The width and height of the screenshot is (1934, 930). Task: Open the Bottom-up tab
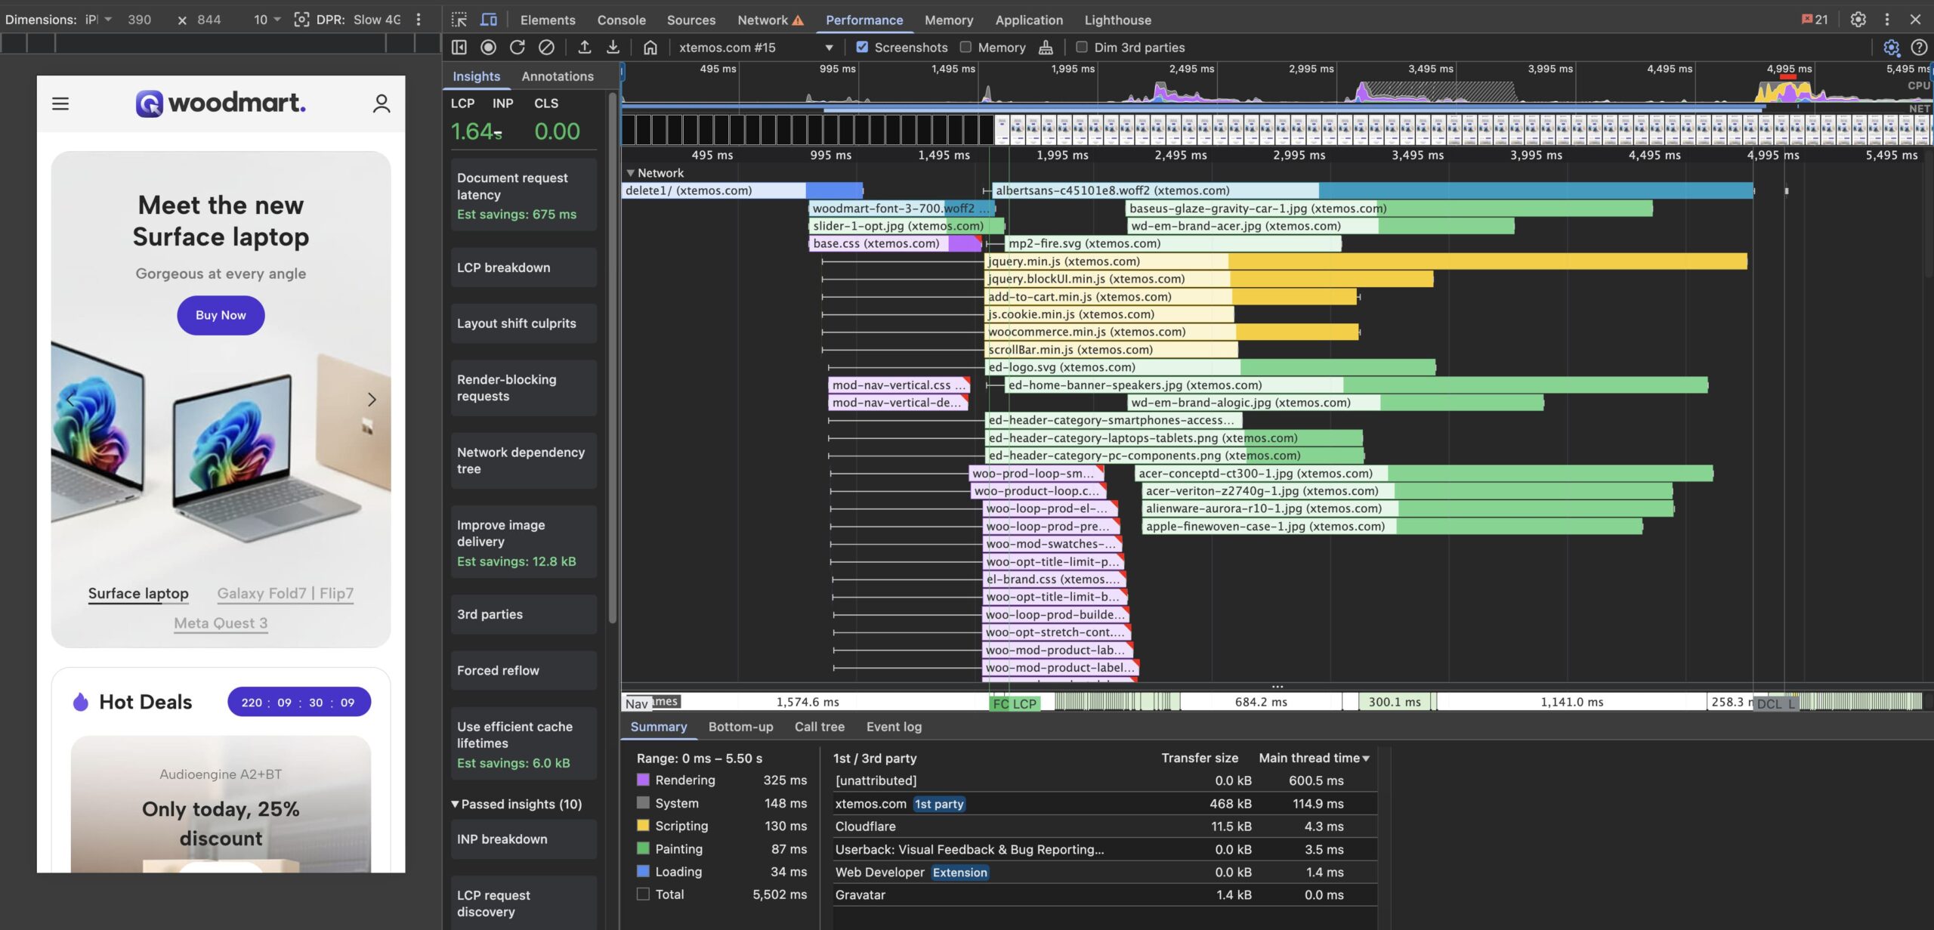(x=740, y=727)
